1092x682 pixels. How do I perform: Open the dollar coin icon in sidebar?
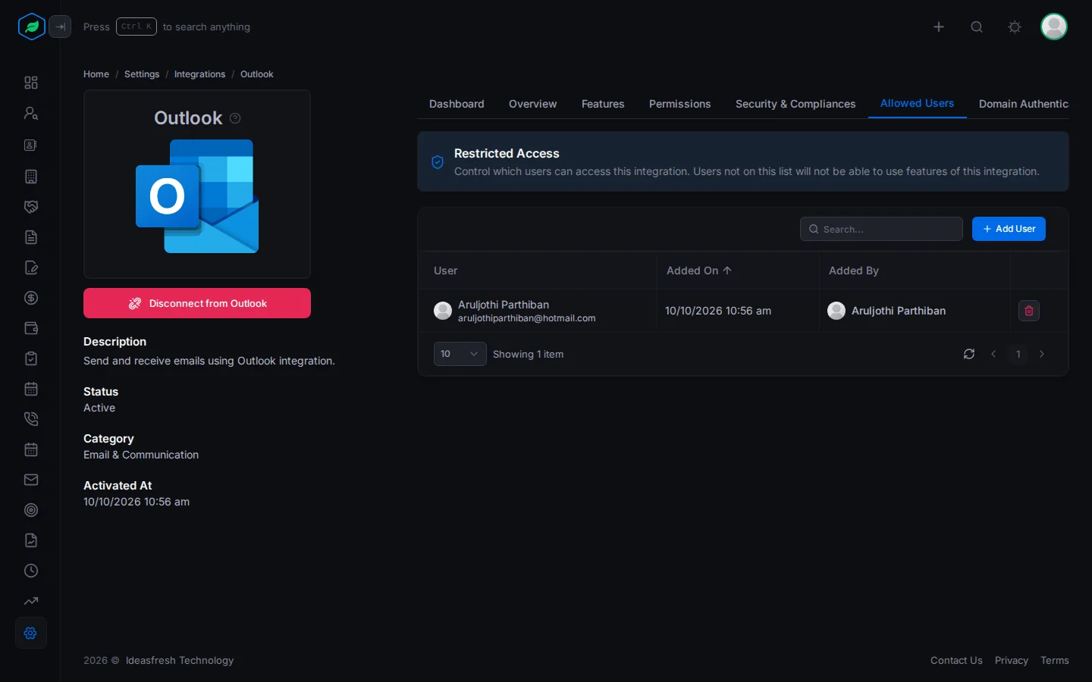(31, 298)
